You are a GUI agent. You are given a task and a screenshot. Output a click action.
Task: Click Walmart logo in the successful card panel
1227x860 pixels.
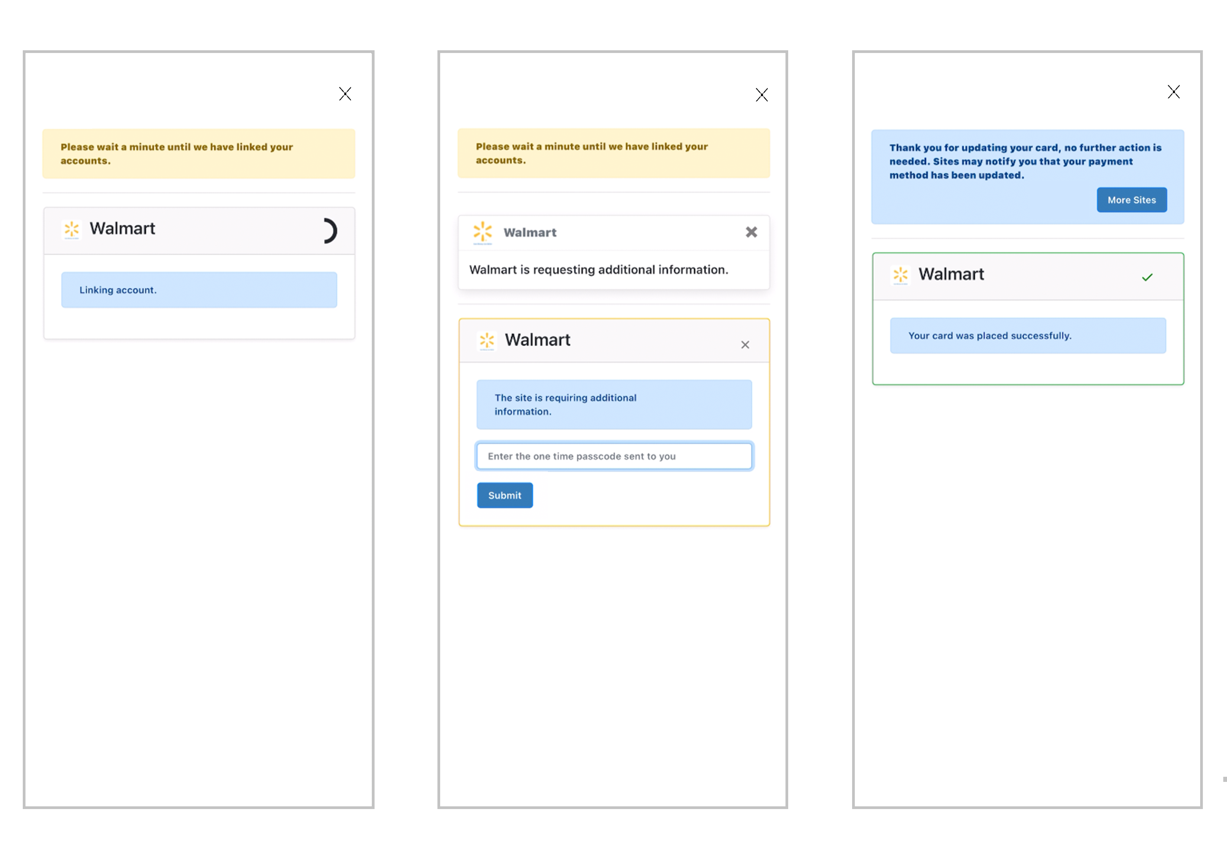click(900, 275)
